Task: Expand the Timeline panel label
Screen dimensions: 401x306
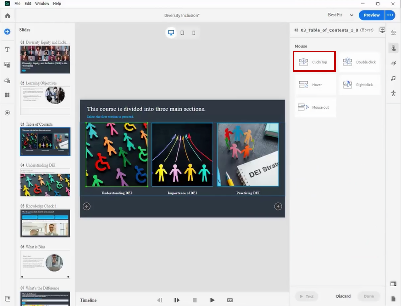Action: tap(88, 300)
